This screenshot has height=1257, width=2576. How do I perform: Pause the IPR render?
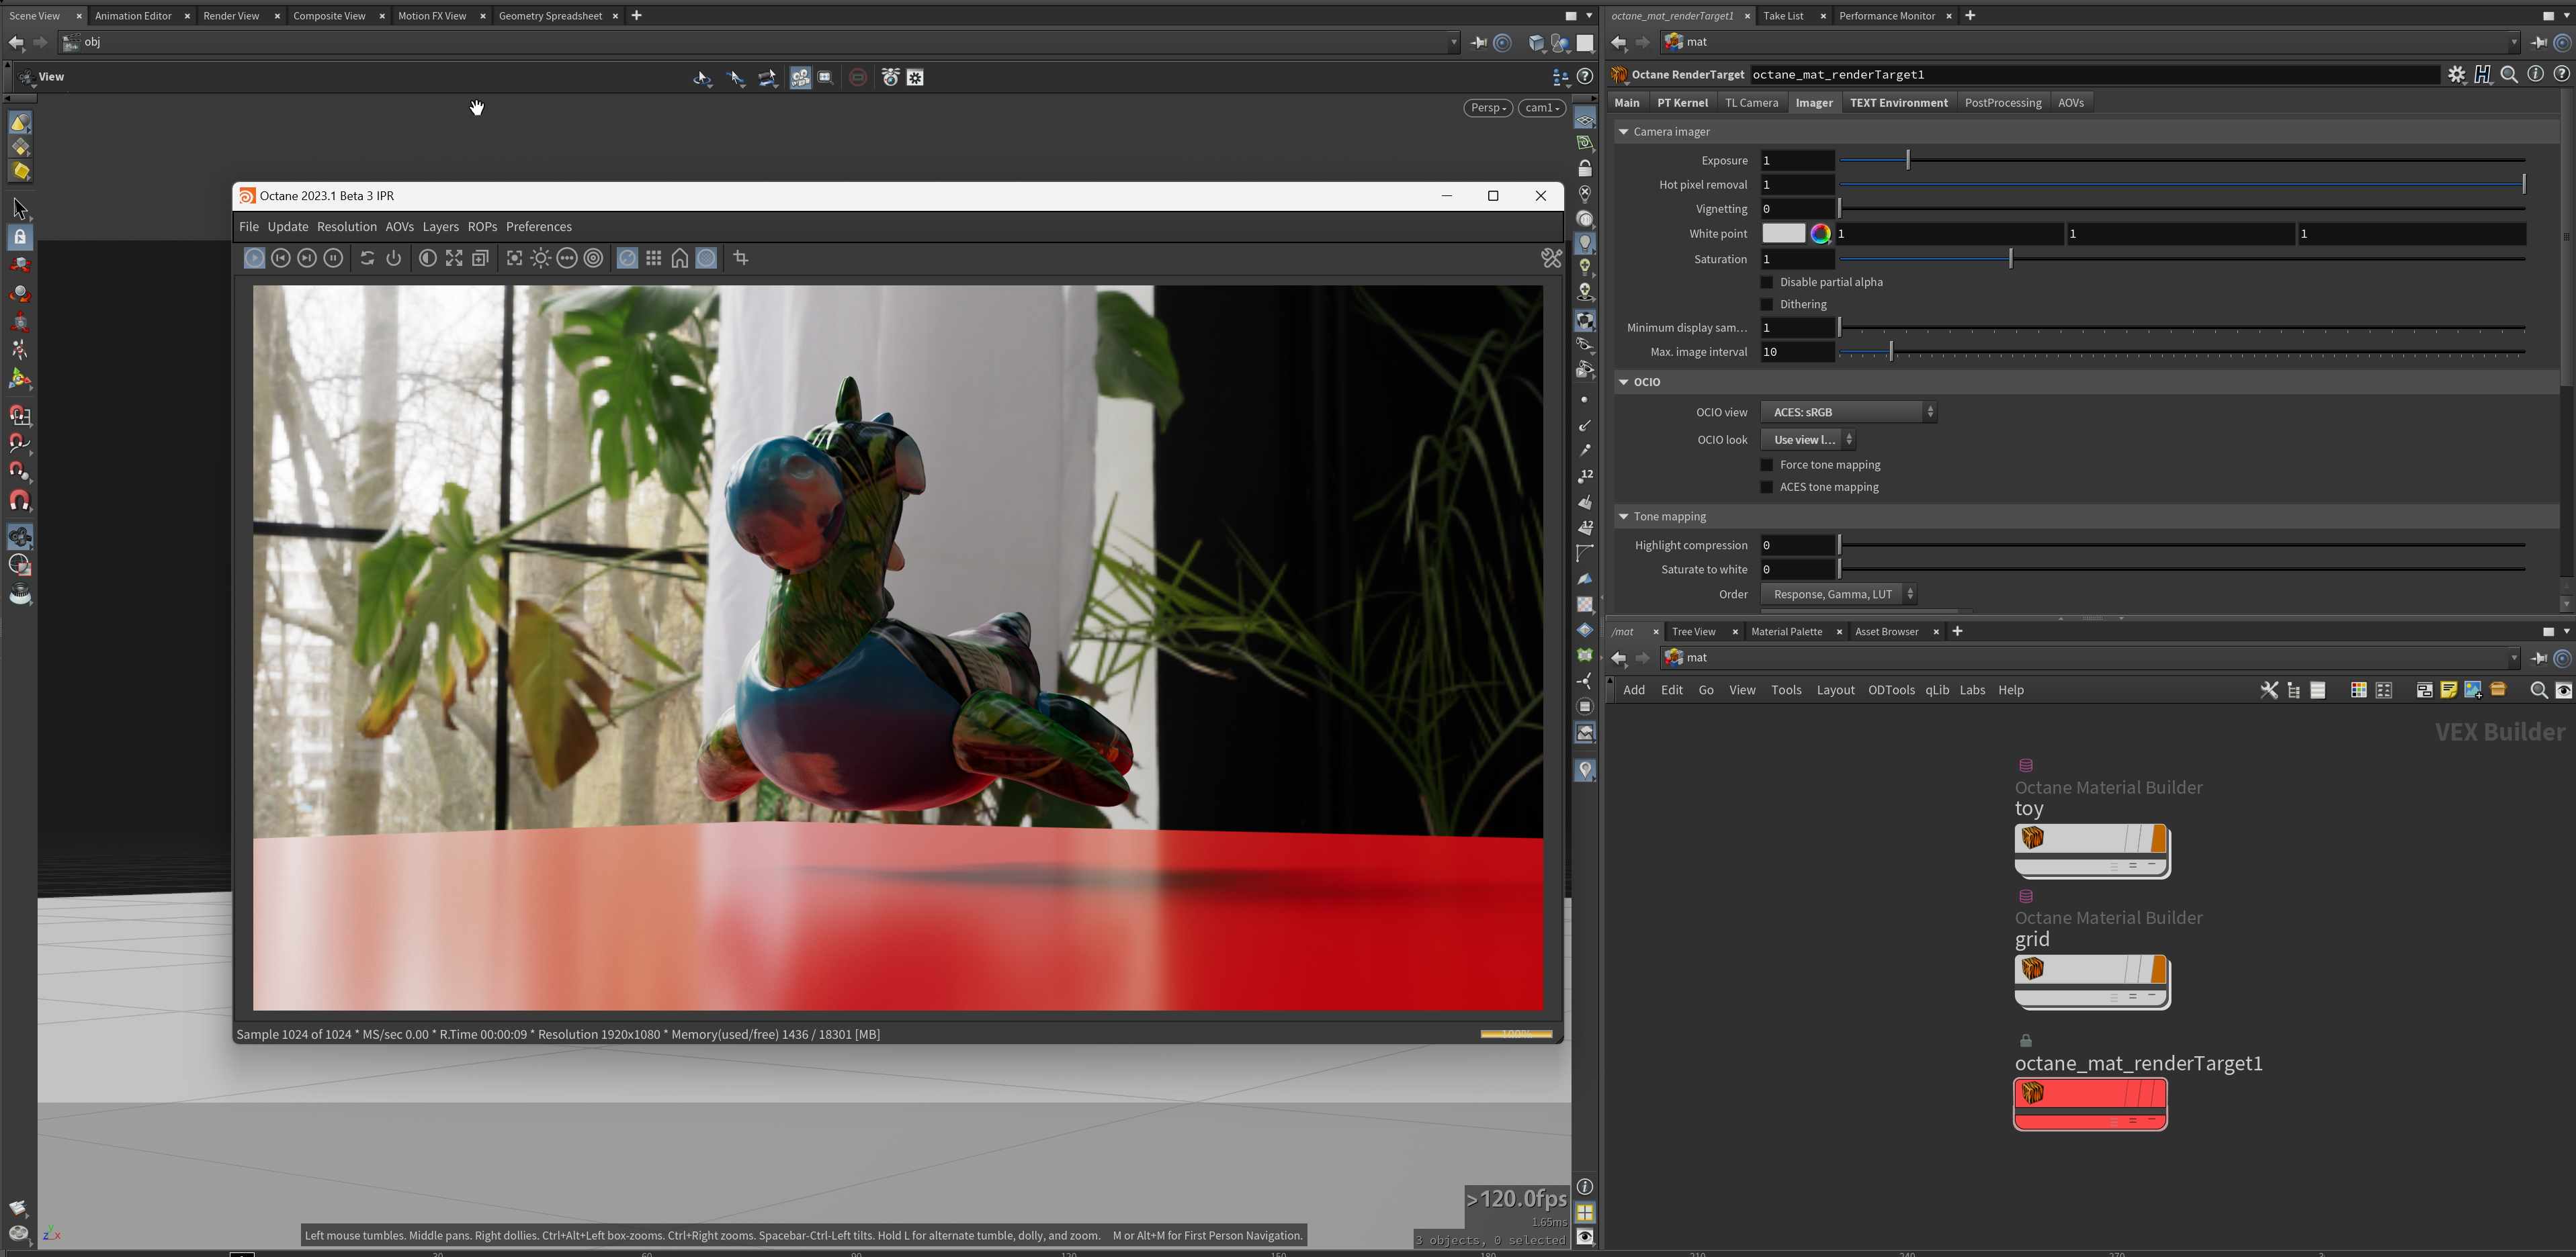coord(334,259)
